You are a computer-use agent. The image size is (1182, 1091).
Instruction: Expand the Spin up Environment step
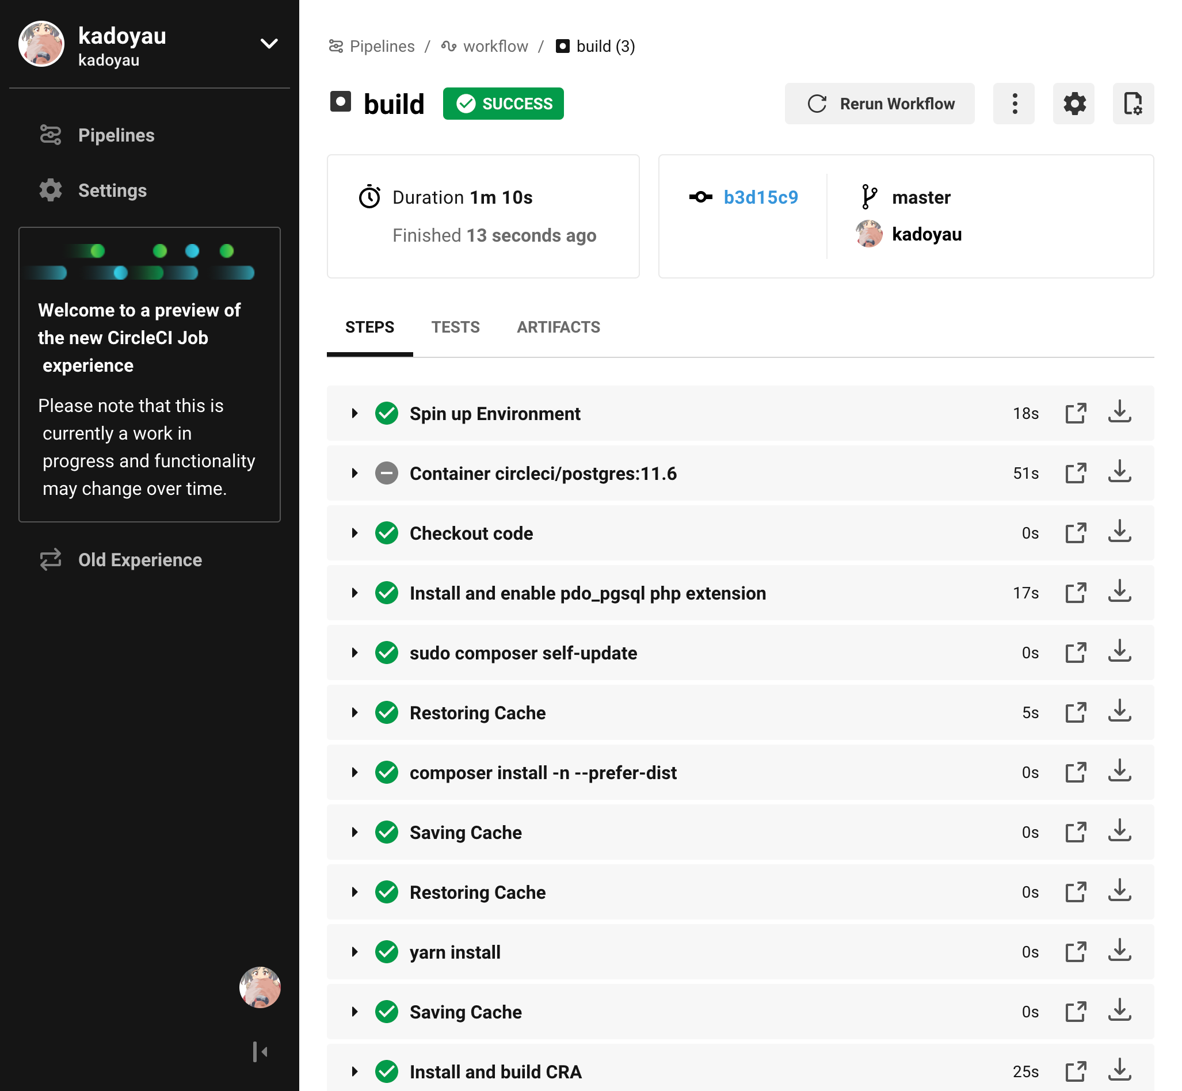[x=354, y=413]
